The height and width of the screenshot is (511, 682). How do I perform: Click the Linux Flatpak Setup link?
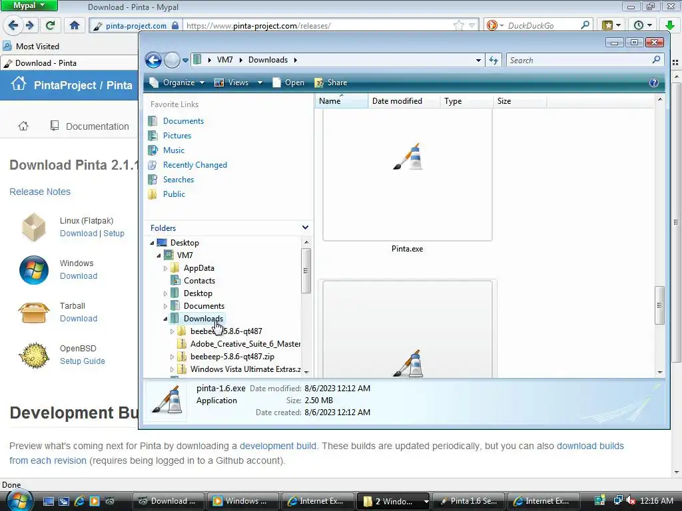click(x=114, y=234)
